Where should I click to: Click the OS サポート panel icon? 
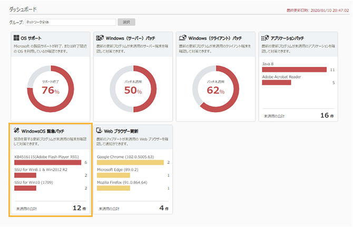(x=16, y=38)
